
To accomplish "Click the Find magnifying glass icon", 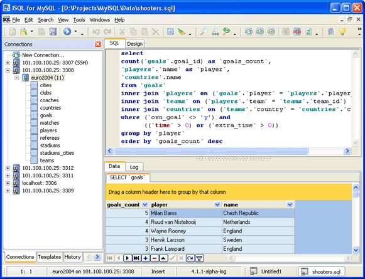I will 204,31.
